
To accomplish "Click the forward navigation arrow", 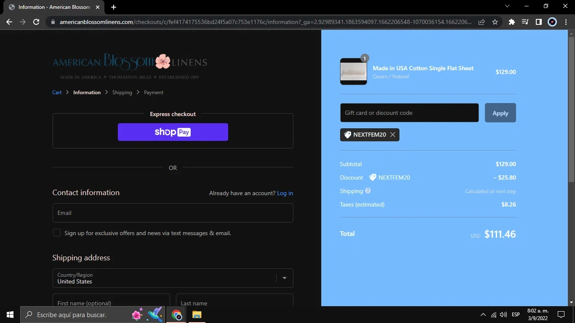I will coord(23,22).
